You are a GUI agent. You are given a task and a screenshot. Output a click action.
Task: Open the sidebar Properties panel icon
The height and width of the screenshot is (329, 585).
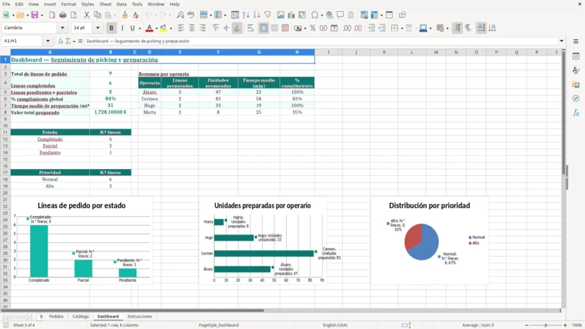576,56
